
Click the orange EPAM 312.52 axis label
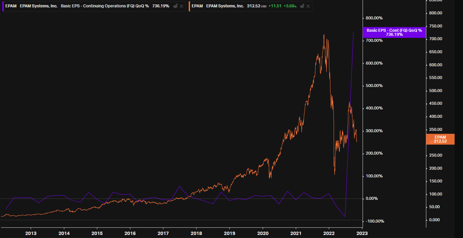click(x=440, y=139)
